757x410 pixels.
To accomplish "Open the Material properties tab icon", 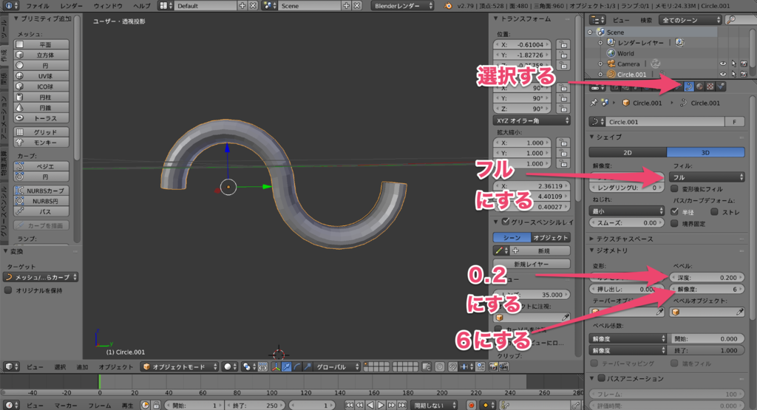I will click(x=699, y=87).
